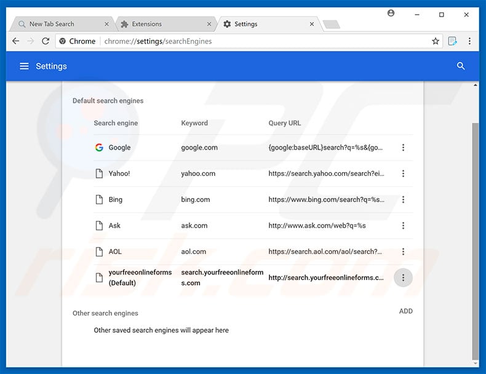Viewport: 486px width, 374px height.
Task: Click the 'yourfreeonlineforms (Default)' engine name
Action: (140, 277)
